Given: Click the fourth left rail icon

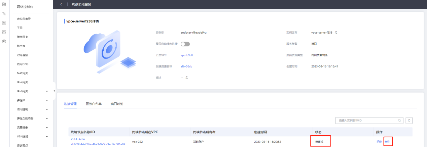Looking at the screenshot, I should point(4,32).
